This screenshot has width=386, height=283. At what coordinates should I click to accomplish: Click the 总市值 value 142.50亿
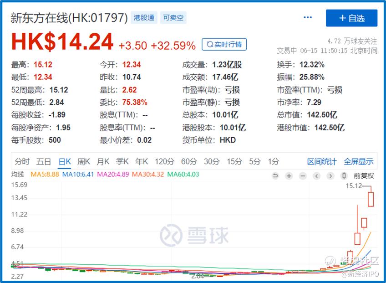[x=322, y=115]
